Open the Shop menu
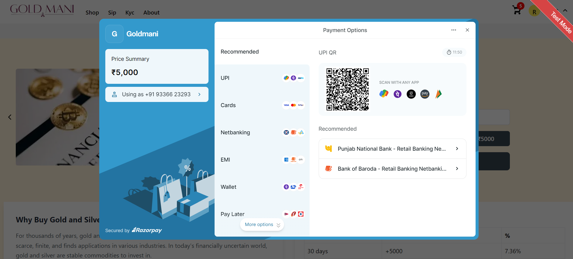The height and width of the screenshot is (259, 573). point(92,12)
